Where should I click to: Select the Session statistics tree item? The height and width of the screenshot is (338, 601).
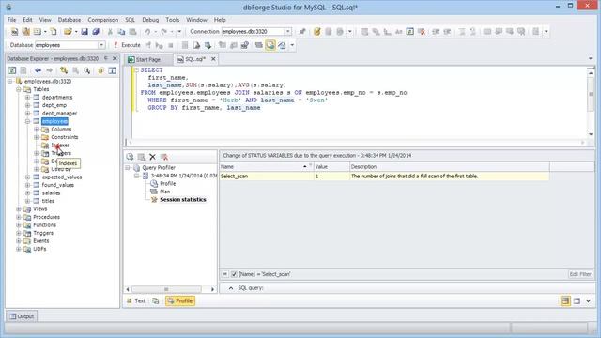point(183,200)
